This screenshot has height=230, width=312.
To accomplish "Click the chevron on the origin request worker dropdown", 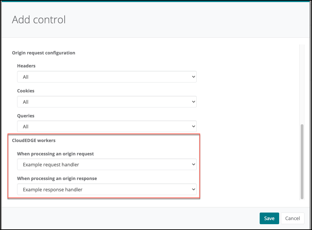I will (193, 165).
